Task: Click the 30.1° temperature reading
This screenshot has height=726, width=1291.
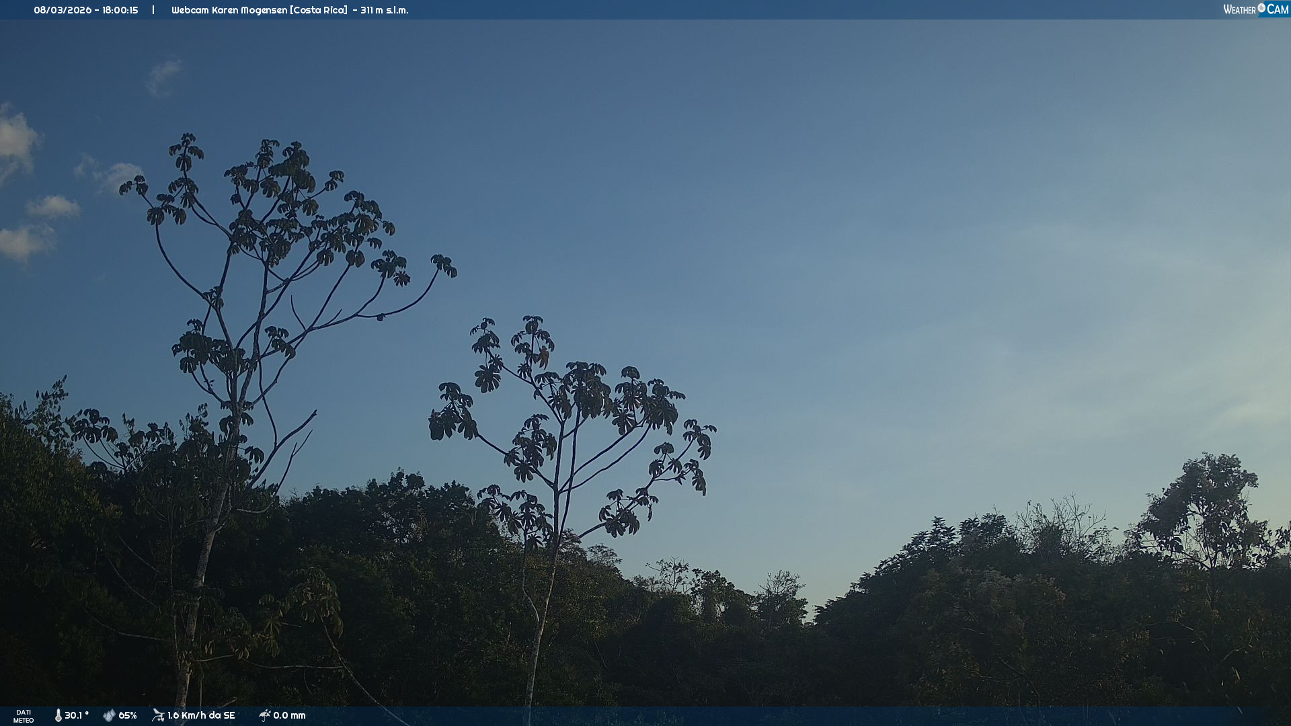Action: tap(77, 715)
